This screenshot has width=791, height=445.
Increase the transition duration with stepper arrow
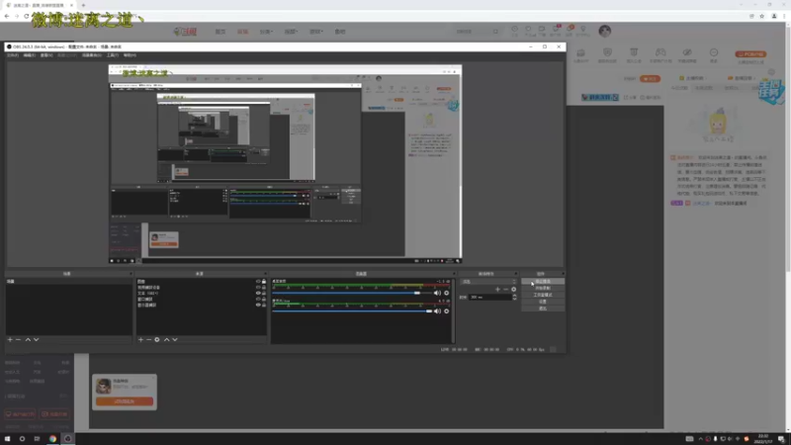point(514,296)
